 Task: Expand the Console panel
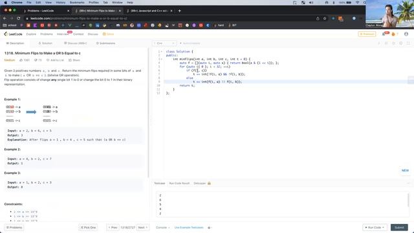pyautogui.click(x=162, y=227)
